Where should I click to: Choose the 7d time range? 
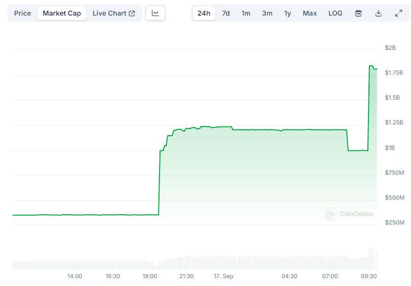pos(226,13)
